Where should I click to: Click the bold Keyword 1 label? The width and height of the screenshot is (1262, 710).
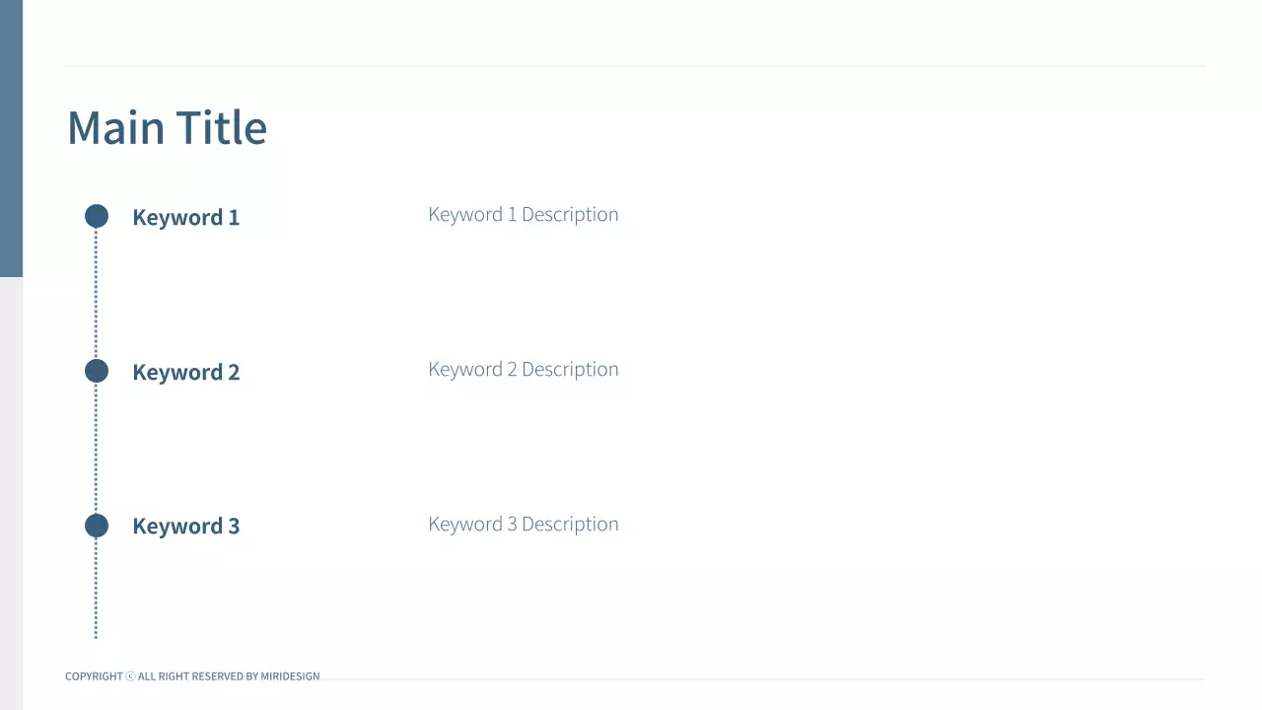pyautogui.click(x=185, y=218)
